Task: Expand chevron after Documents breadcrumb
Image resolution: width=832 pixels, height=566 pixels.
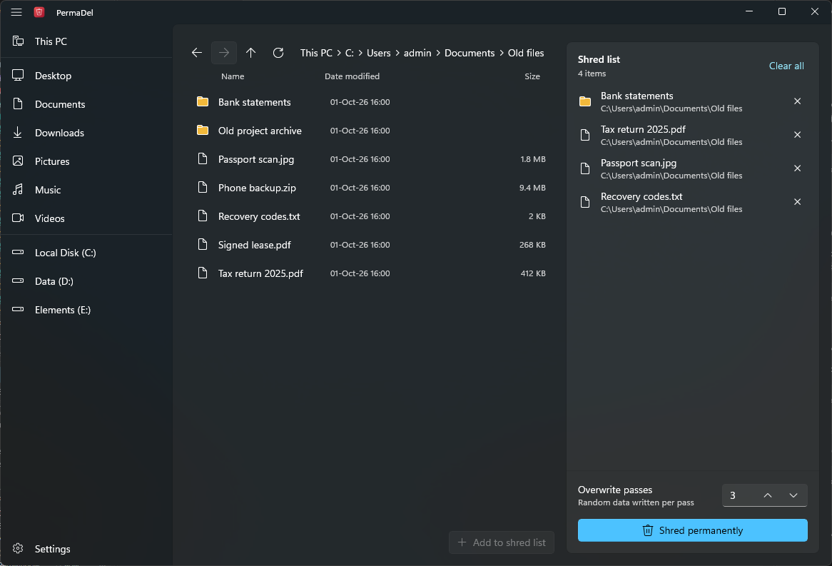Action: tap(502, 53)
